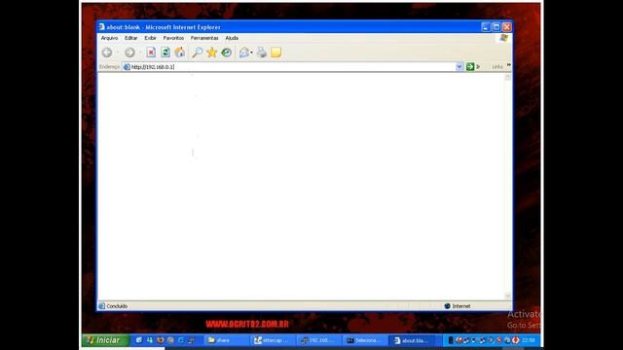Open the Iniciar start menu
Viewport: 623px width, 350px height.
pos(106,340)
